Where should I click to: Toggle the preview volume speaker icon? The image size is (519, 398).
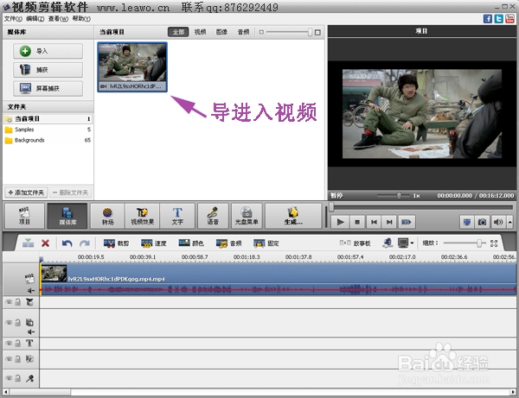click(498, 222)
